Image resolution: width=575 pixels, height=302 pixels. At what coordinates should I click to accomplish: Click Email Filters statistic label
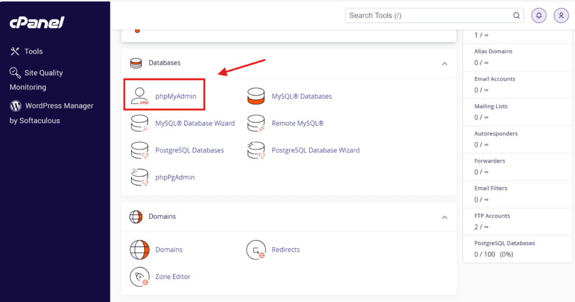pos(491,188)
